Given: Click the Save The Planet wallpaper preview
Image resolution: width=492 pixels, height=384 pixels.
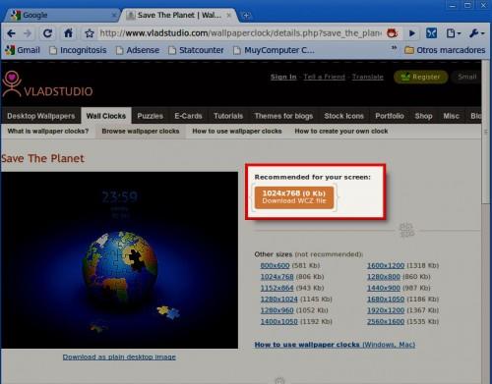Looking at the screenshot, I should 119,260.
